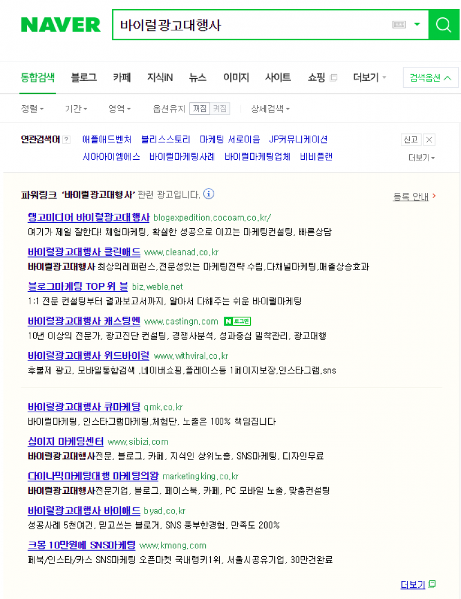This screenshot has height=599, width=461.
Task: Click the 신고 report button
Action: click(411, 139)
